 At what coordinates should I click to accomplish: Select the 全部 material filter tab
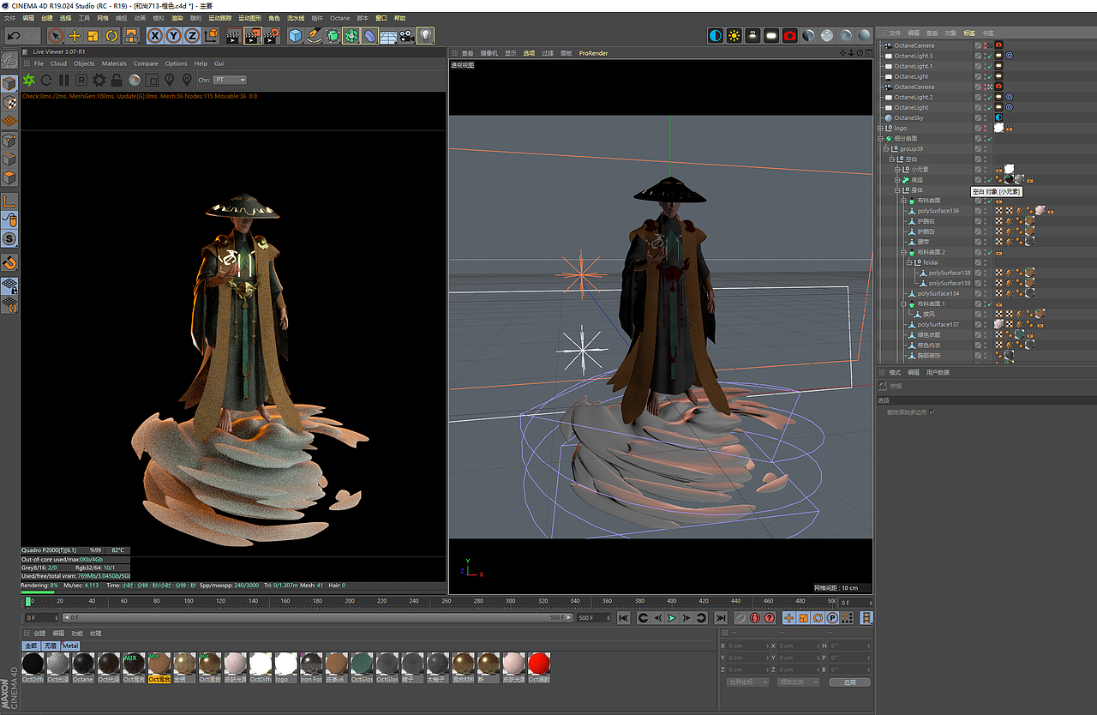point(31,646)
